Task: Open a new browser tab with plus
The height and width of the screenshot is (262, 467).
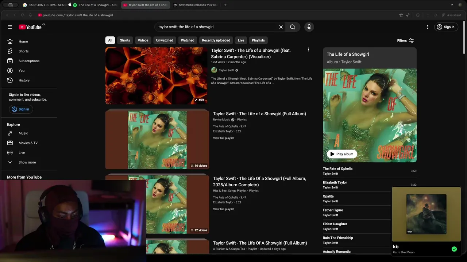Action: (225, 5)
